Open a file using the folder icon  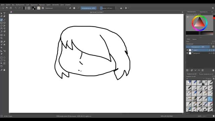click(7, 8)
